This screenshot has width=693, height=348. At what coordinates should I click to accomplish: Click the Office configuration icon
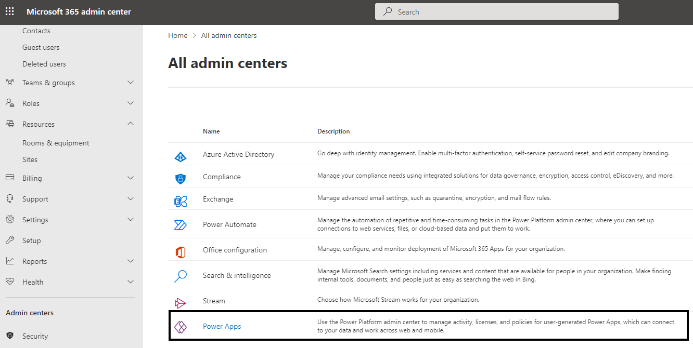pyautogui.click(x=181, y=249)
